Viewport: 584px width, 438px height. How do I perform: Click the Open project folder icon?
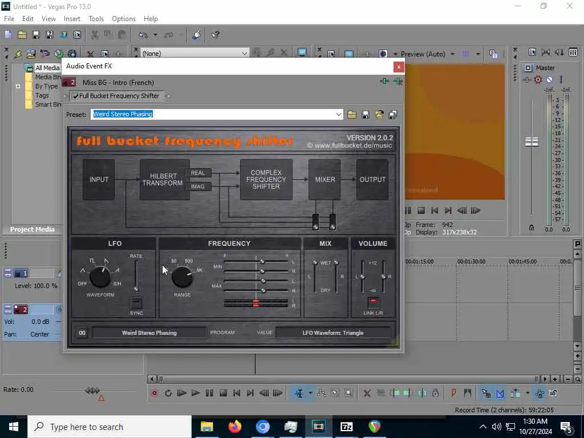pos(22,35)
